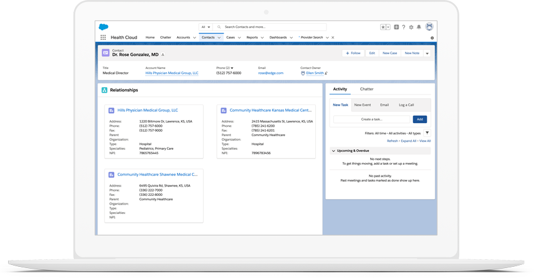Click the user avatar profile icon
This screenshot has width=534, height=278.
429,27
